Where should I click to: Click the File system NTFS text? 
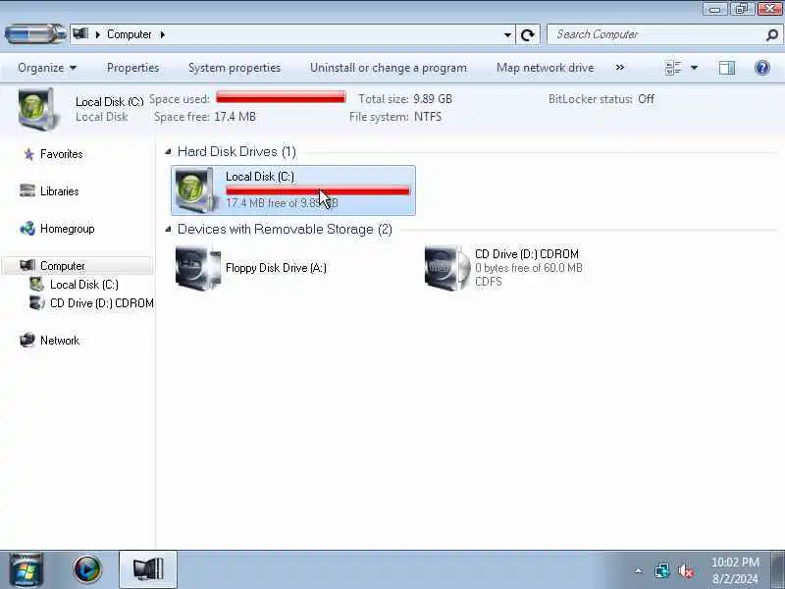[x=395, y=117]
